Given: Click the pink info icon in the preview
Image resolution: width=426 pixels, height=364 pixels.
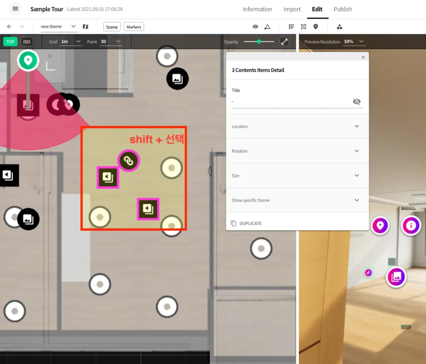Looking at the screenshot, I should [411, 226].
